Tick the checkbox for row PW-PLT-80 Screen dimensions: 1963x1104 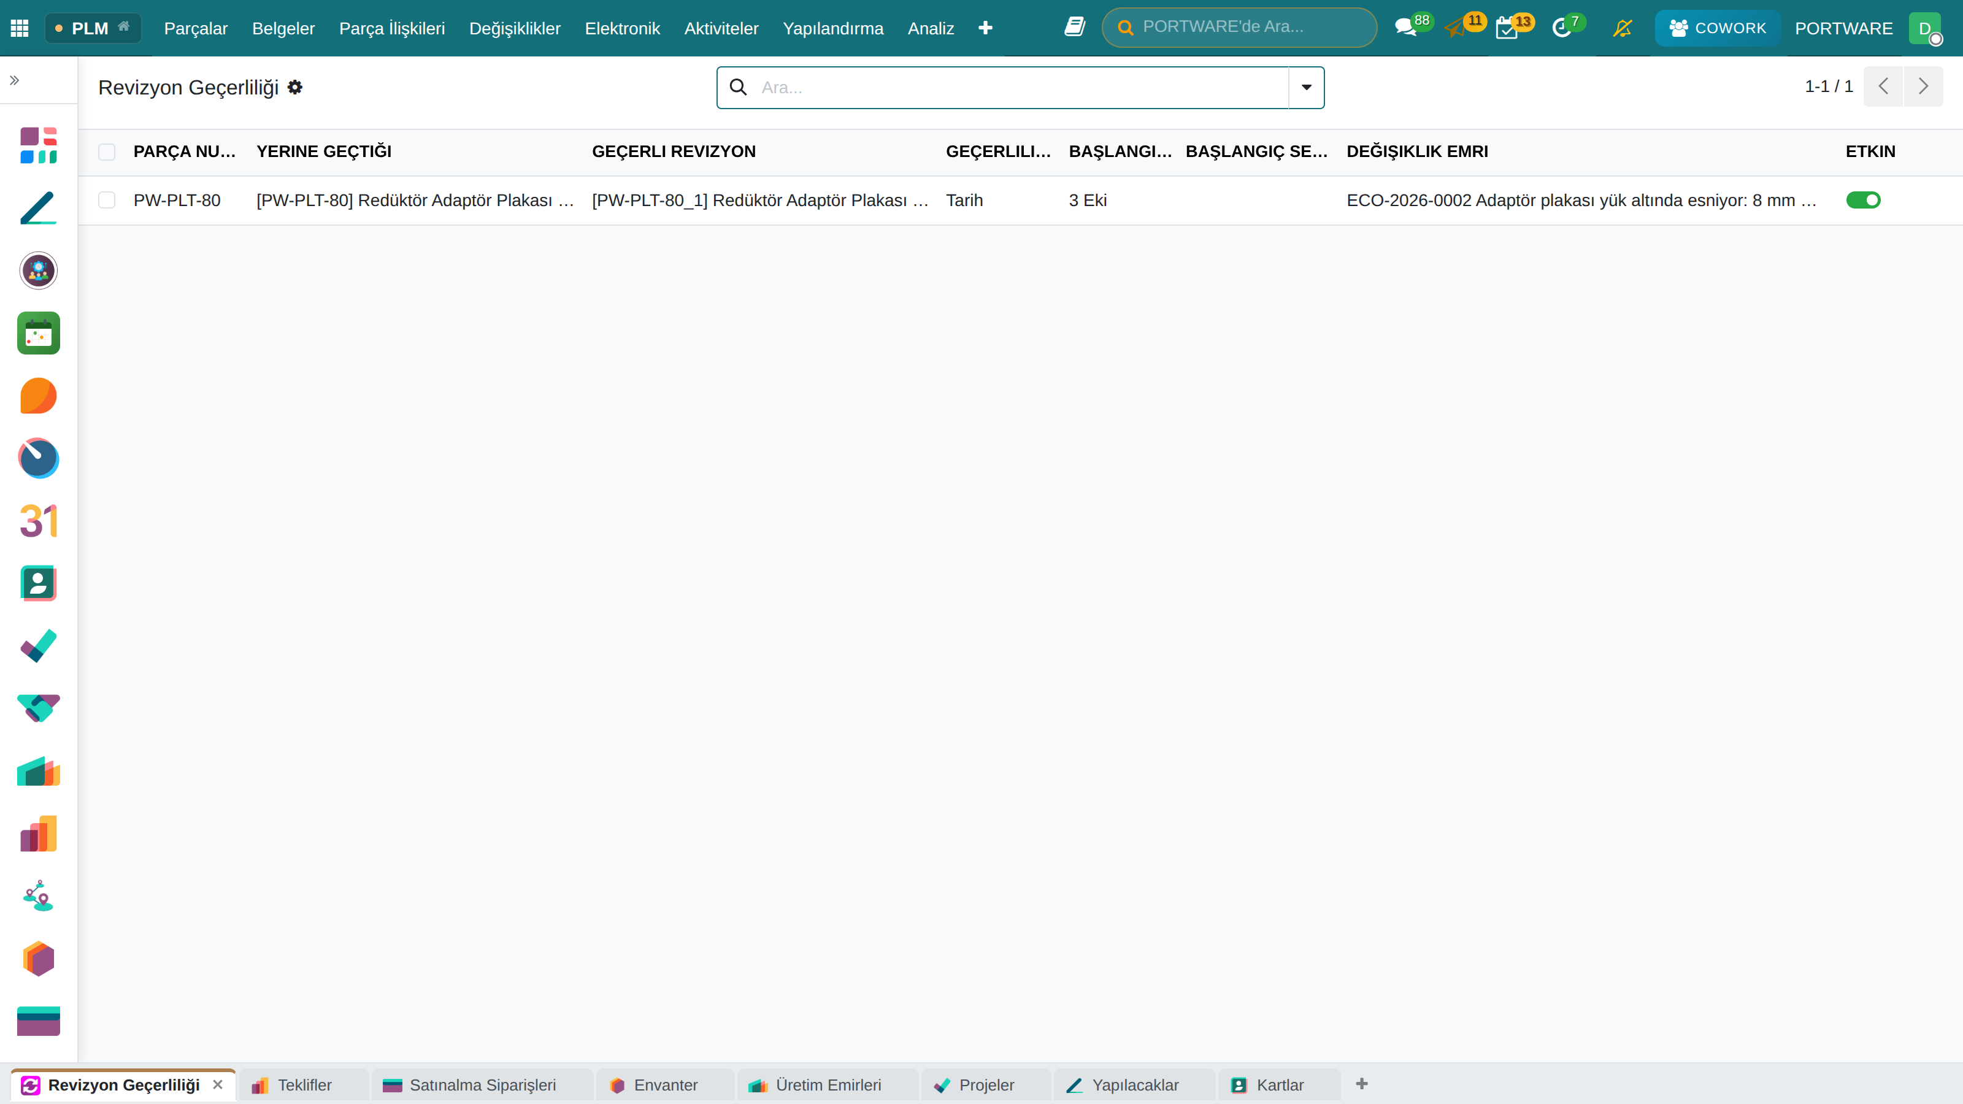107,201
